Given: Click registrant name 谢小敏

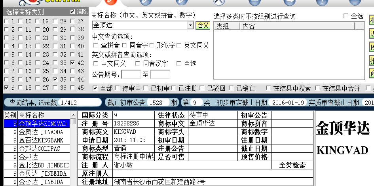Looking at the screenshot, I should click(x=123, y=165).
